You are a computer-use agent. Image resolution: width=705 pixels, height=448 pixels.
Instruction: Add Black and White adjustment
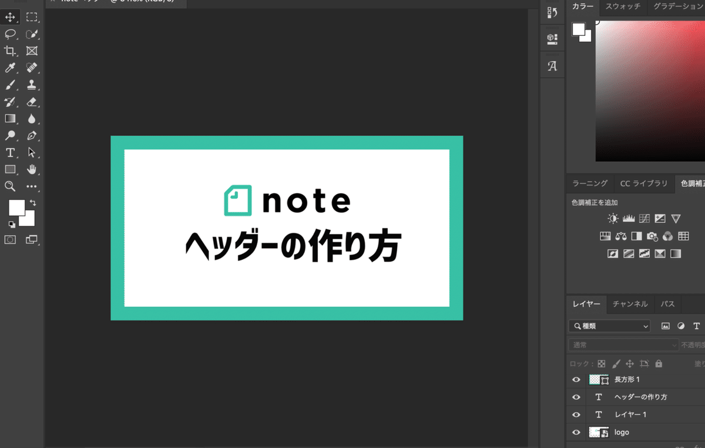click(637, 236)
